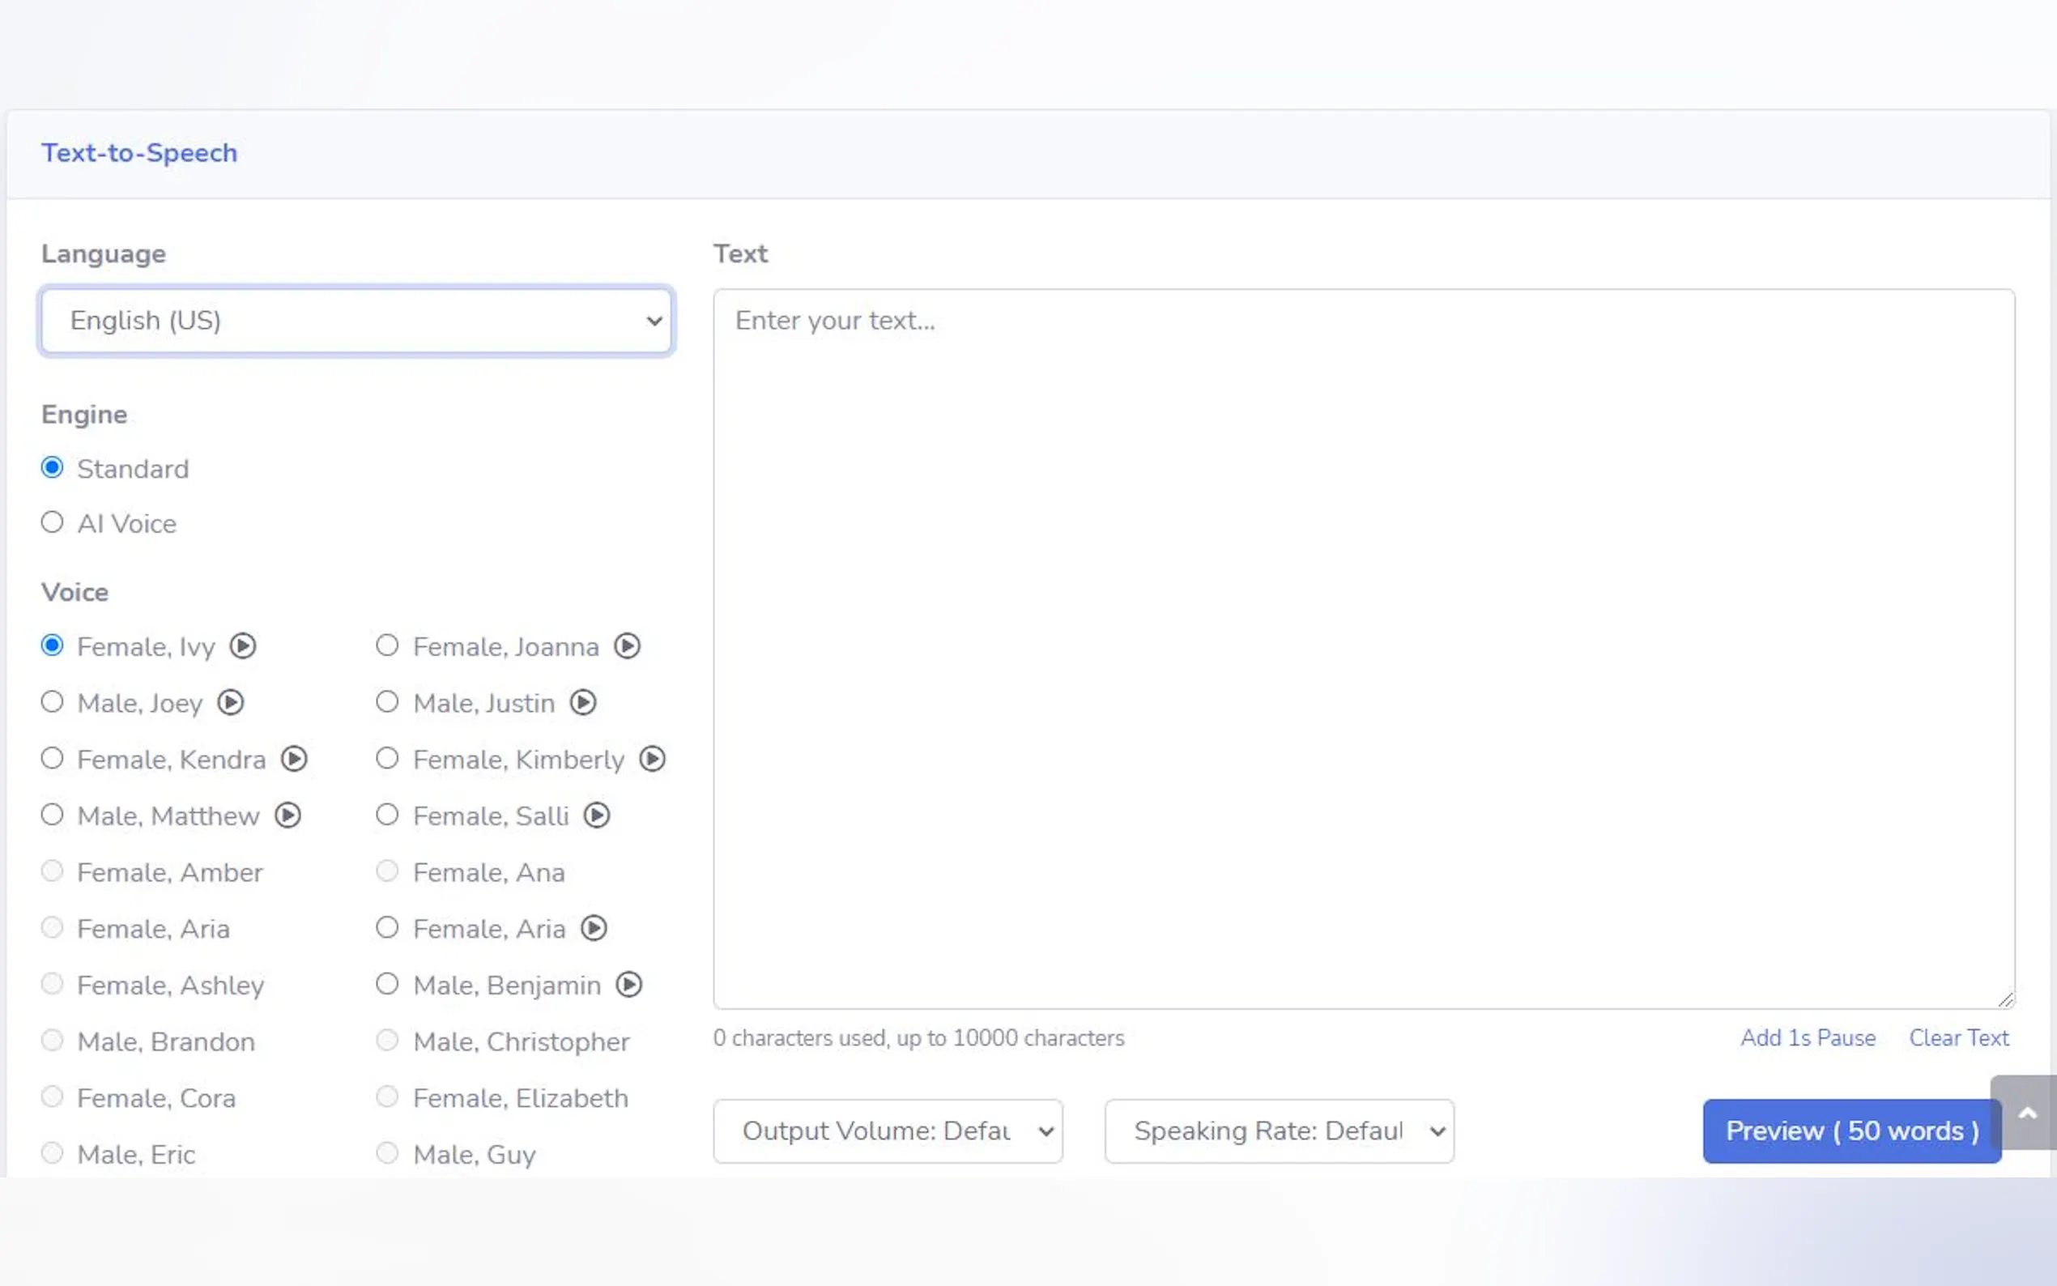Open the Language dropdown set to English (US)
This screenshot has height=1286, width=2057.
(x=356, y=321)
